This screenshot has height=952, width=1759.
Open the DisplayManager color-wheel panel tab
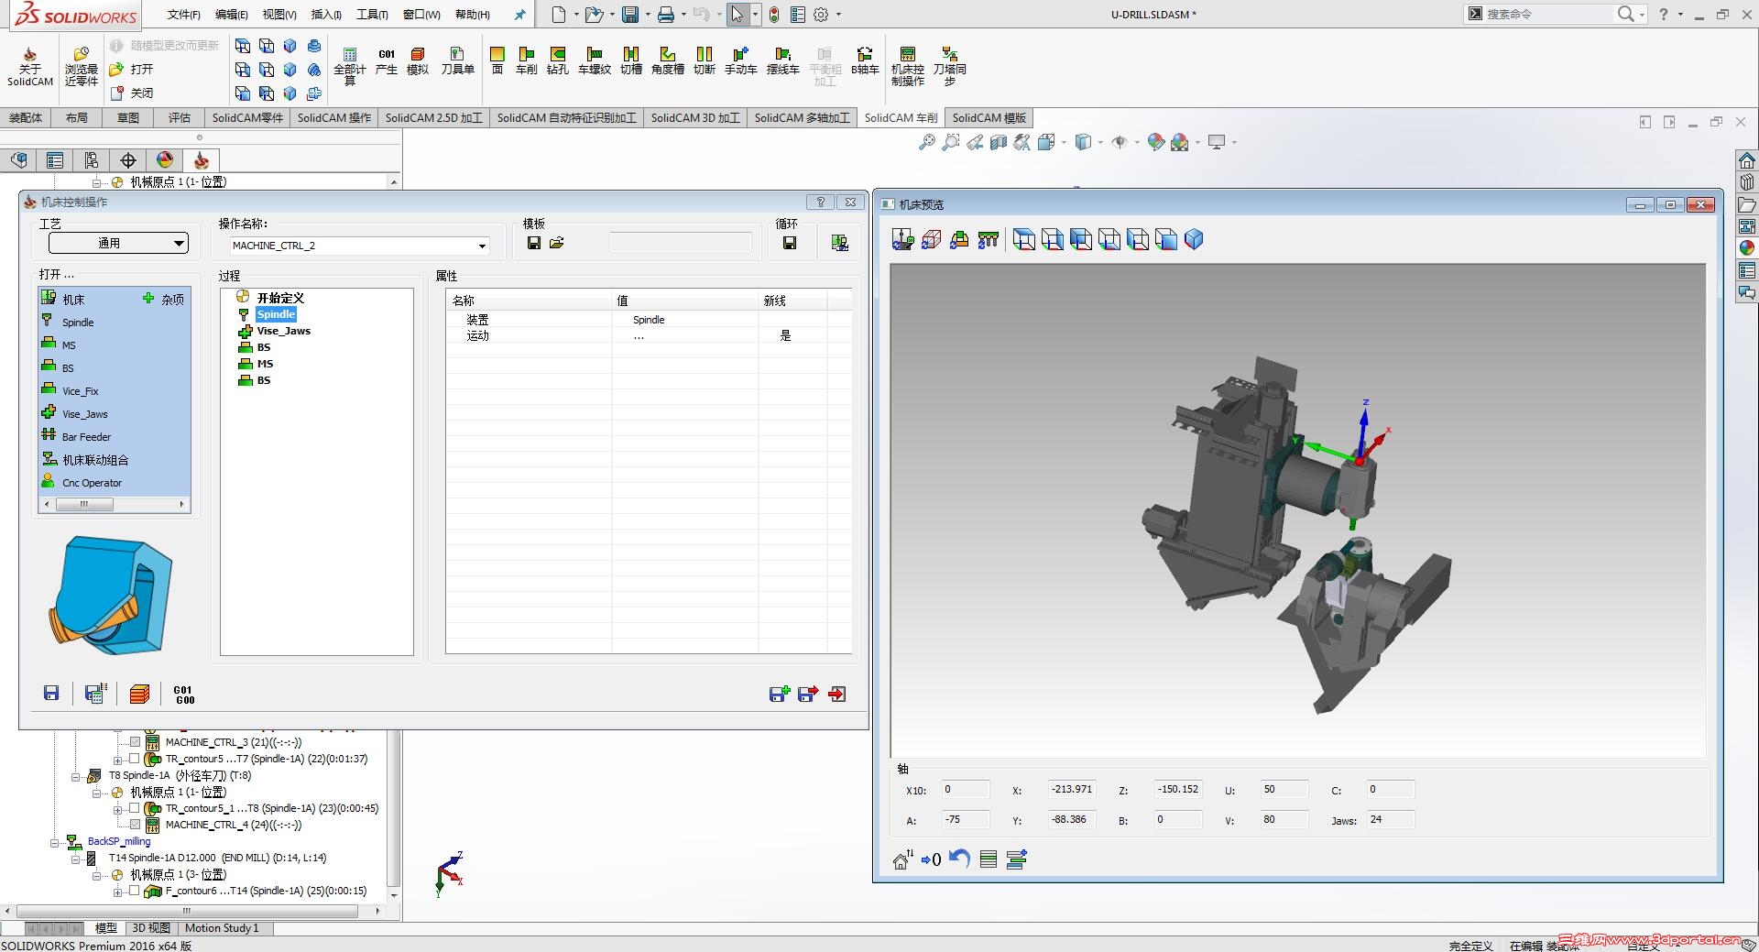(x=165, y=160)
